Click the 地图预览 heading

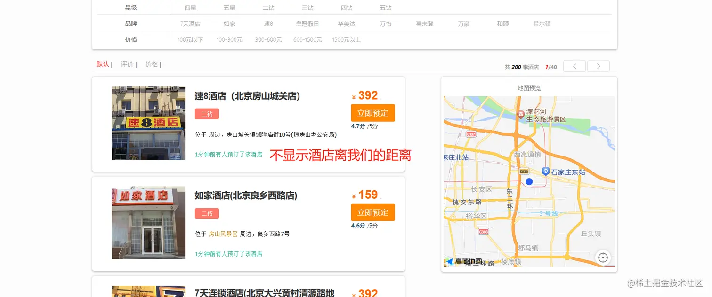[529, 88]
